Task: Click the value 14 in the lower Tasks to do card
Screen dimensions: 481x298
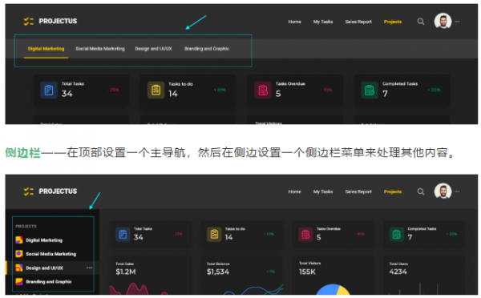Action: click(x=228, y=237)
